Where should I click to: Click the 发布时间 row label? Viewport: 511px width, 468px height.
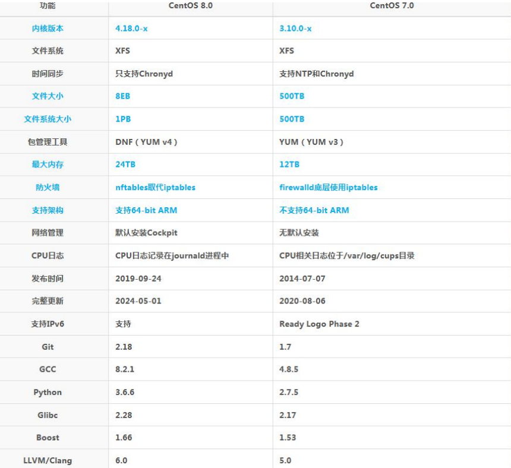(48, 279)
